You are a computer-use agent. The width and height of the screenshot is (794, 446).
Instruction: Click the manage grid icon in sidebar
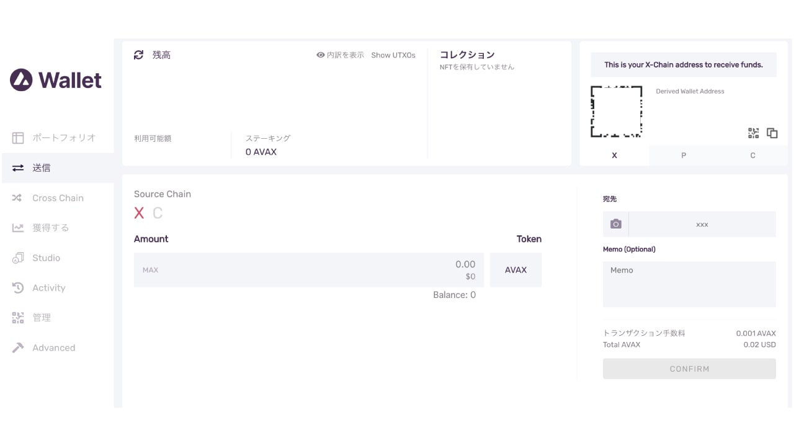pyautogui.click(x=18, y=318)
